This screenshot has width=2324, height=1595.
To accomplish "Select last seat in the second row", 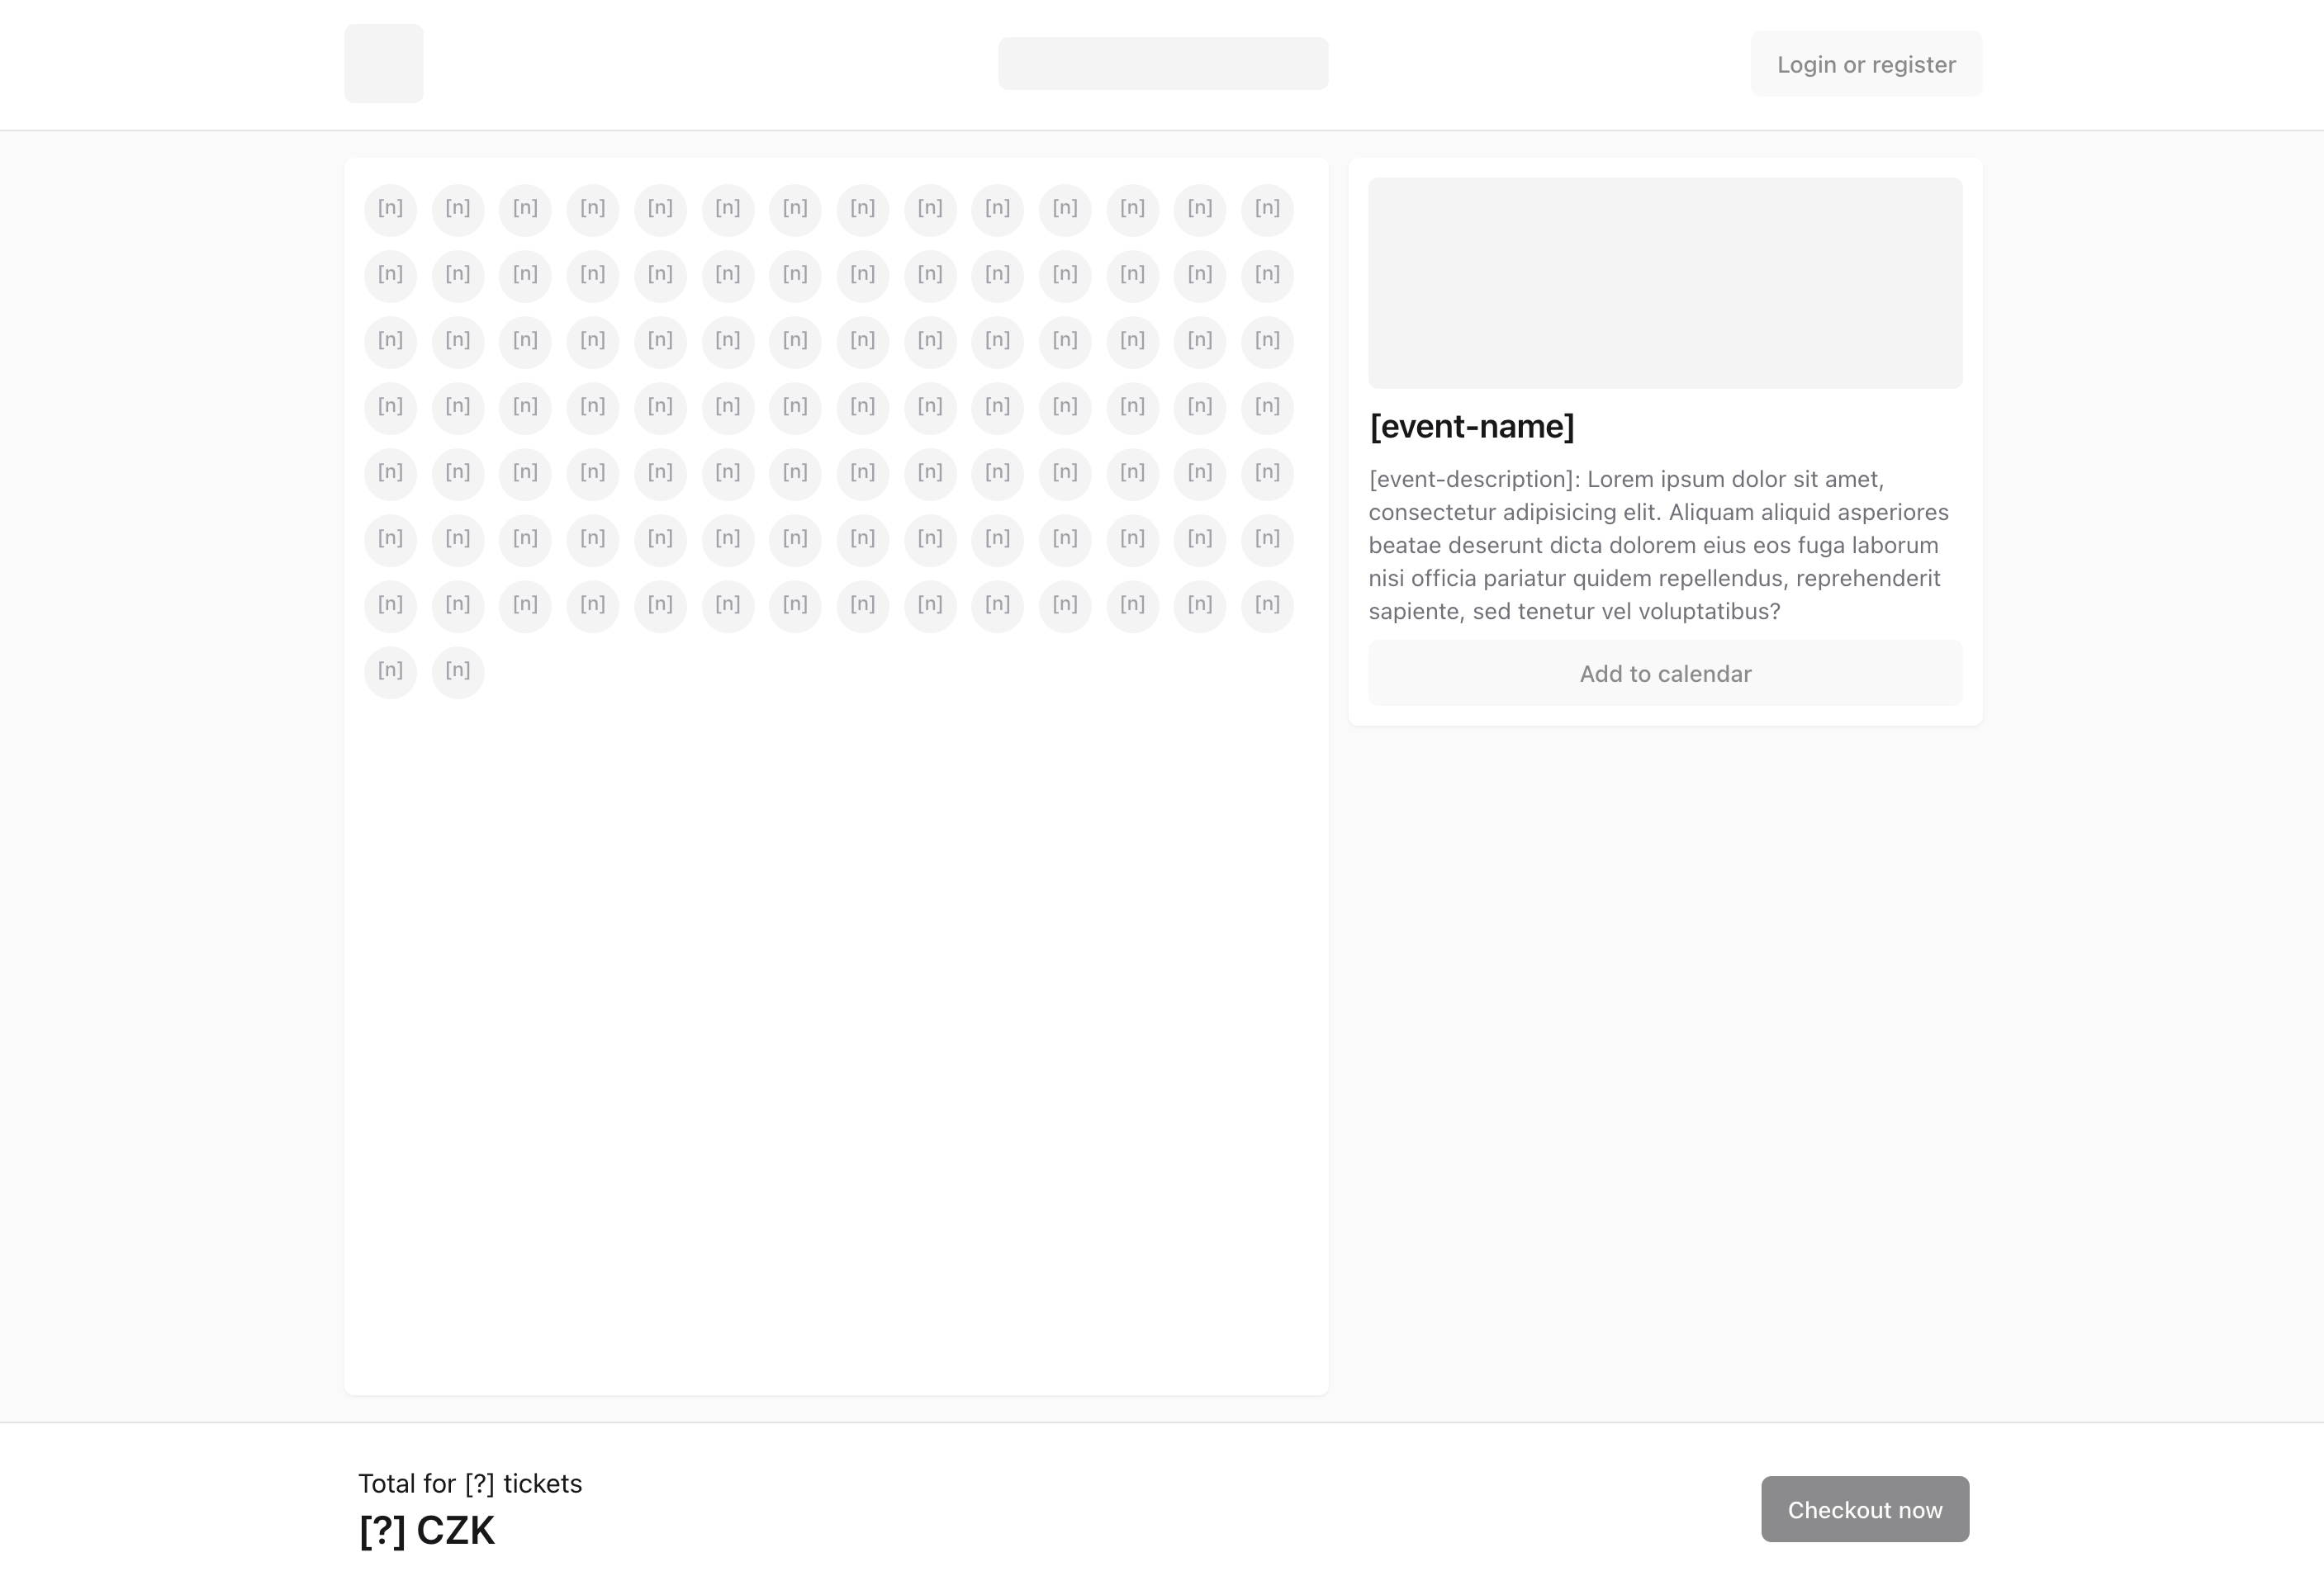I will [x=1267, y=275].
